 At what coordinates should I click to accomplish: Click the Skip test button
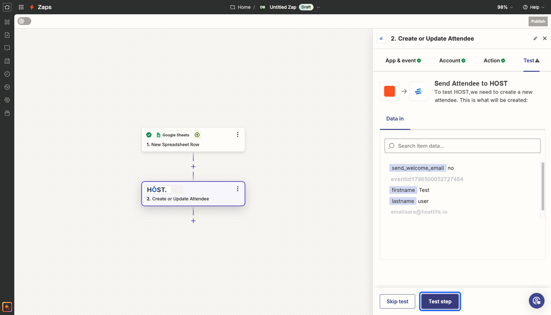click(397, 301)
